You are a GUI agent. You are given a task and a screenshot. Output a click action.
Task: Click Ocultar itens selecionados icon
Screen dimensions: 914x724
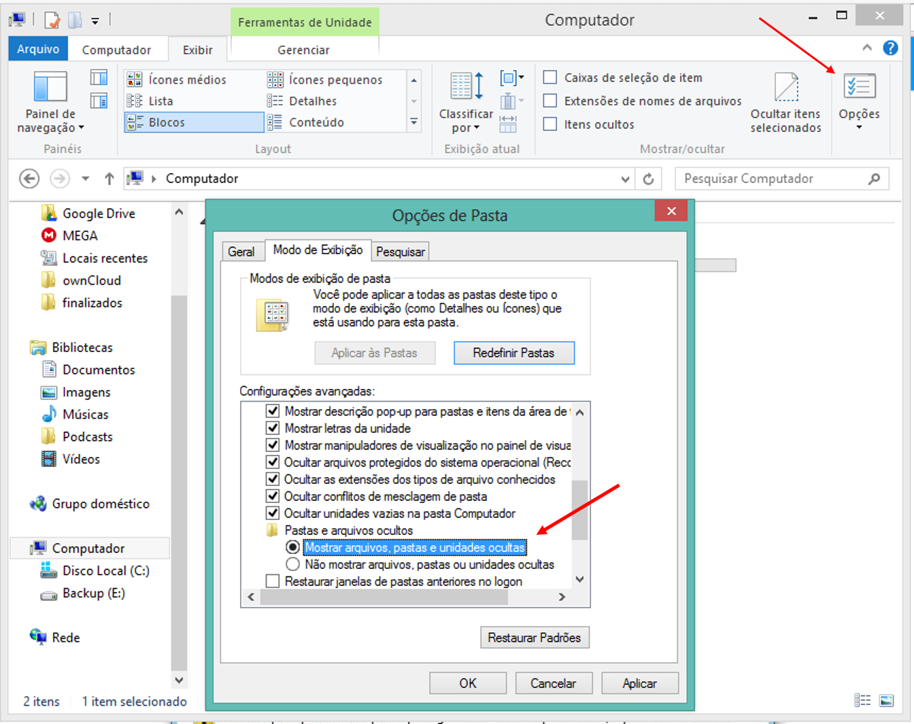point(785,88)
